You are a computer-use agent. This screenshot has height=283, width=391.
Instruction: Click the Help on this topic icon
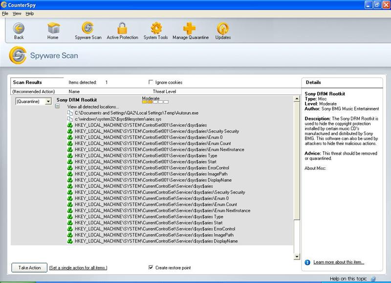[373, 279]
